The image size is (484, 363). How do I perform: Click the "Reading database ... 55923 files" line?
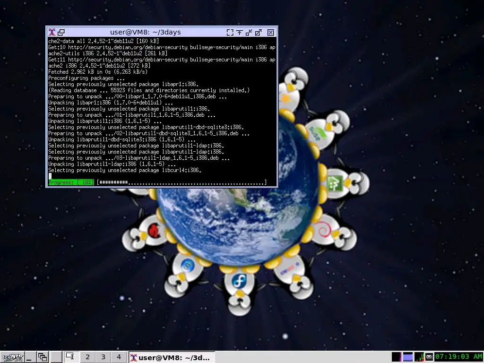coord(149,90)
